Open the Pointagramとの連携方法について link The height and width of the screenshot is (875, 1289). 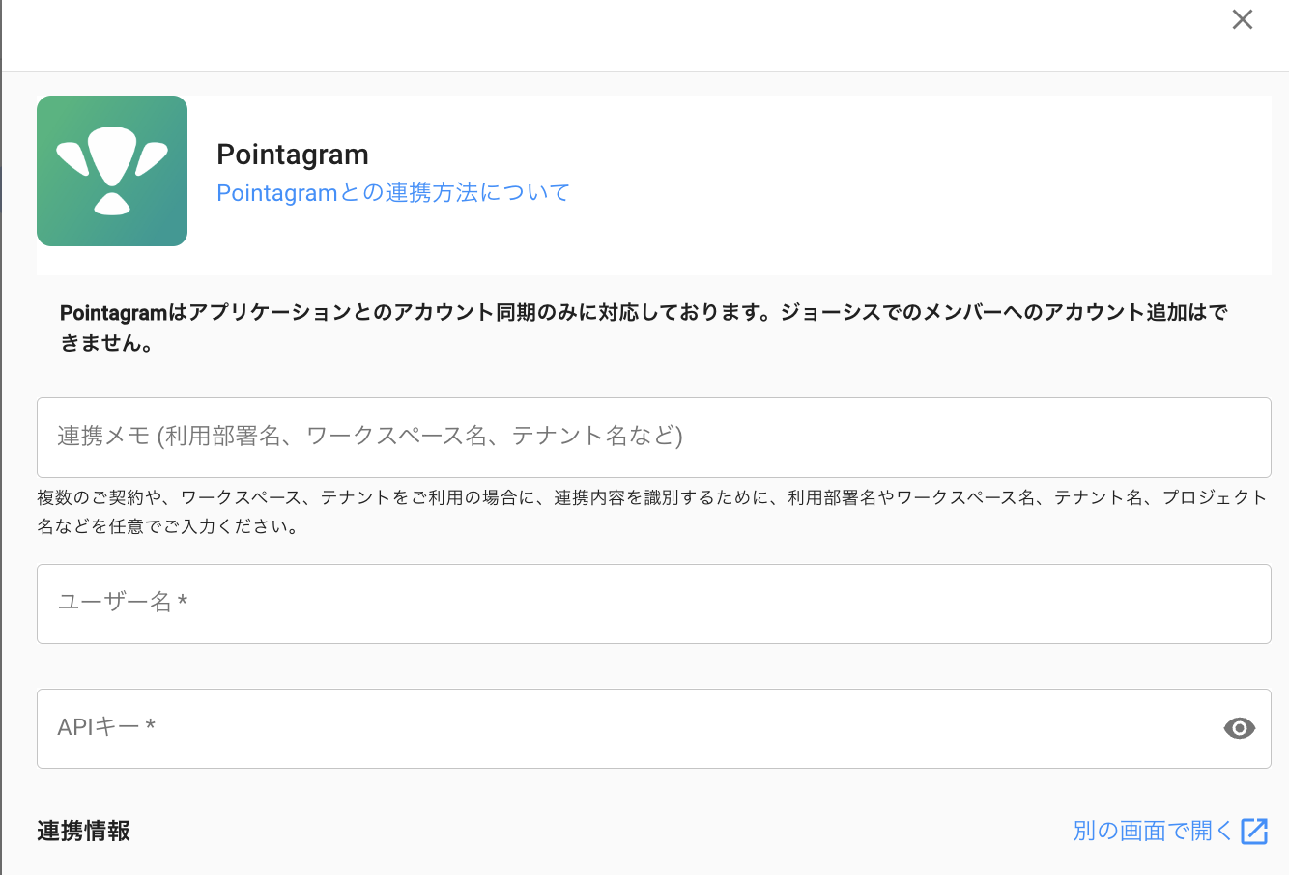pyautogui.click(x=392, y=193)
